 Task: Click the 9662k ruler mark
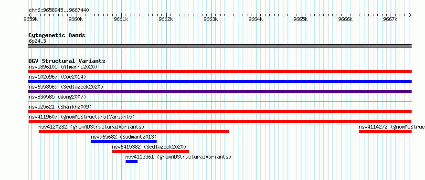166,20
